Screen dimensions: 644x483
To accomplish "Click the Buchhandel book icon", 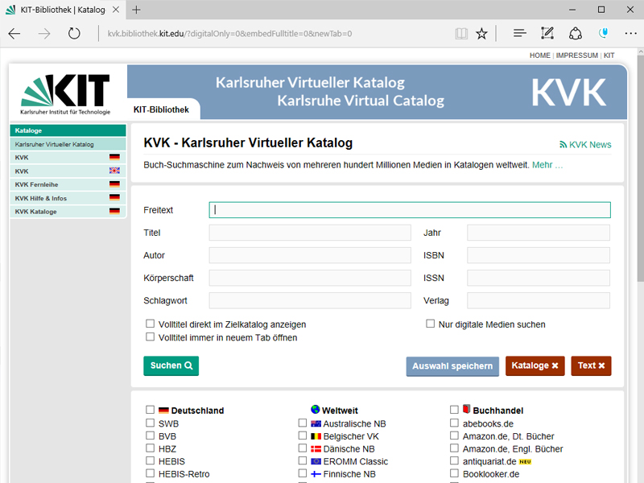I will pyautogui.click(x=466, y=409).
